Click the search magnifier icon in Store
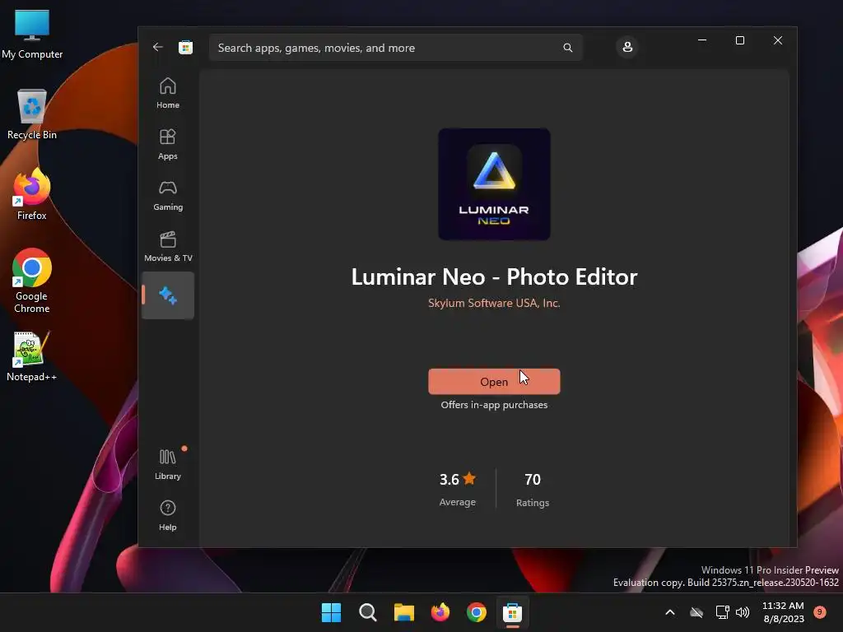The height and width of the screenshot is (632, 843). pyautogui.click(x=568, y=48)
